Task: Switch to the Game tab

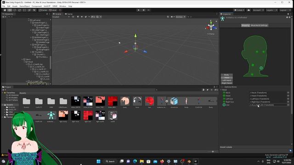Action: [x=68, y=14]
